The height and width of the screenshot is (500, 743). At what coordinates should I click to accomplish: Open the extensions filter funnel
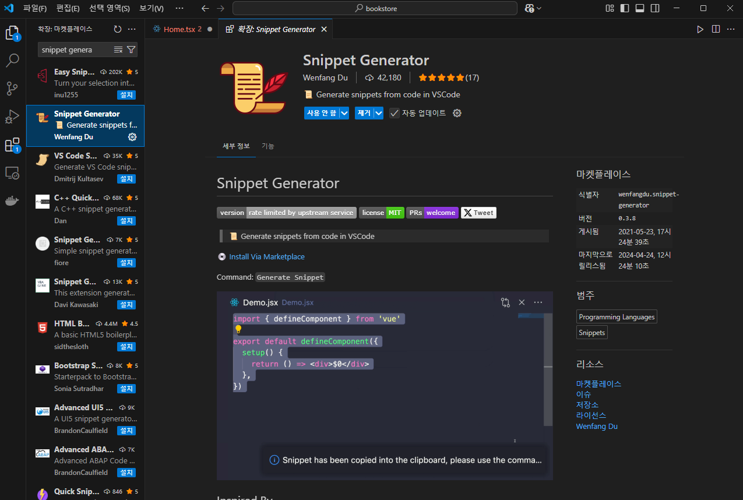(131, 50)
